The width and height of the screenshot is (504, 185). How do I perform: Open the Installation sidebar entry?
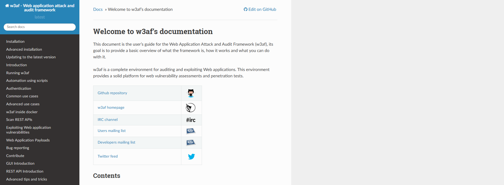15,41
